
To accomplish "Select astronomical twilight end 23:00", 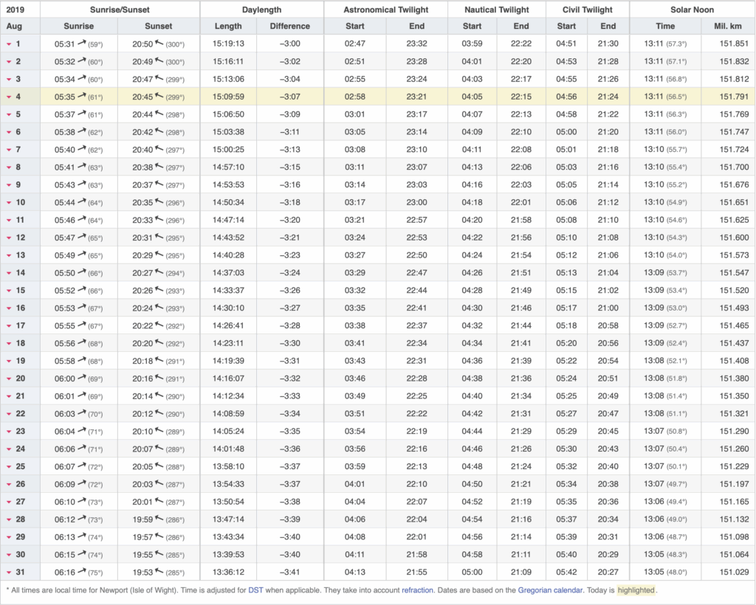I will 416,202.
